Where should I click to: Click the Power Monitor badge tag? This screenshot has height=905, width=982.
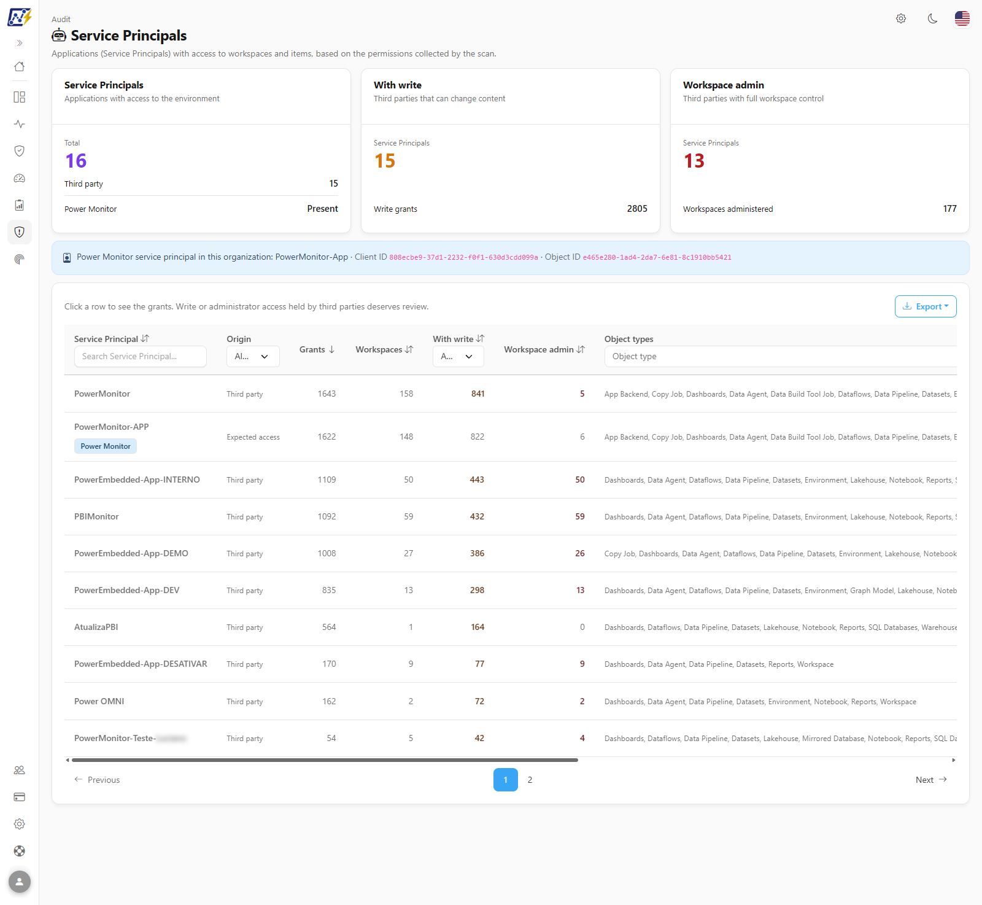pos(106,446)
